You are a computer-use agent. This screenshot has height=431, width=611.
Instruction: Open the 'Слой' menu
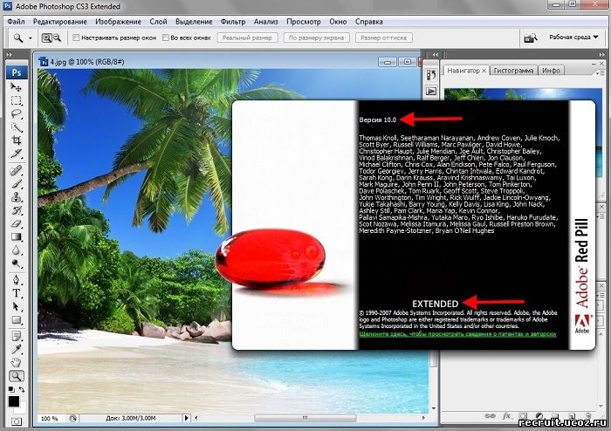coord(158,22)
